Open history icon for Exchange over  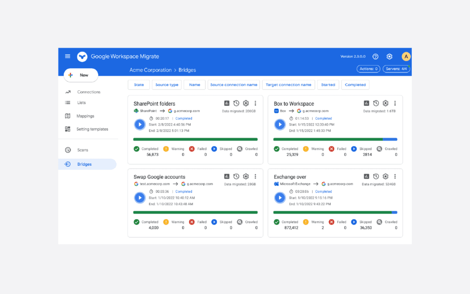tap(376, 176)
